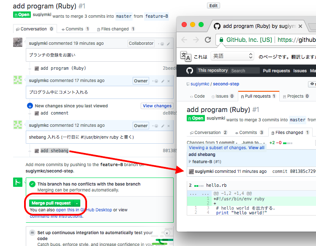Open the merge method dropdown arrow

[76, 203]
